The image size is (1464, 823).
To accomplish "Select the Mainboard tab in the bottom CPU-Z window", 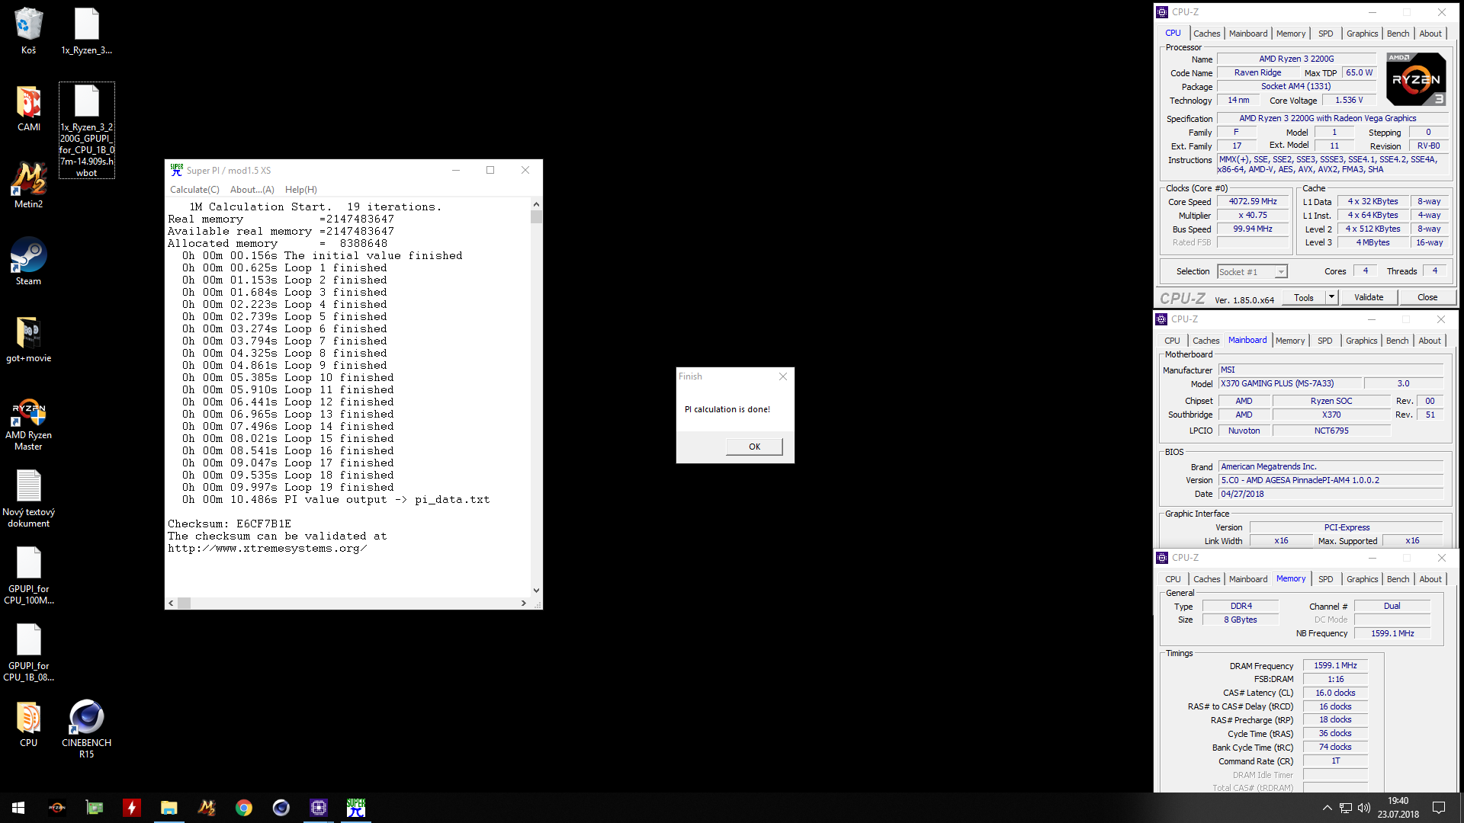I will pyautogui.click(x=1248, y=579).
